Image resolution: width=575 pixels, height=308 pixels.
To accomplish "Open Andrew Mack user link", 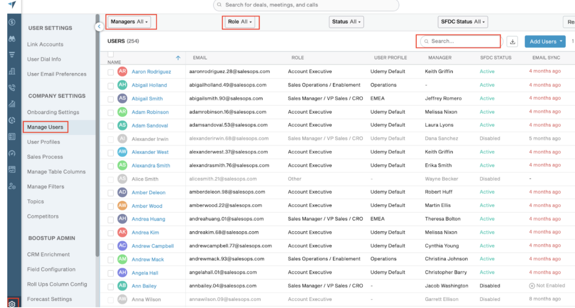I will tap(148, 259).
